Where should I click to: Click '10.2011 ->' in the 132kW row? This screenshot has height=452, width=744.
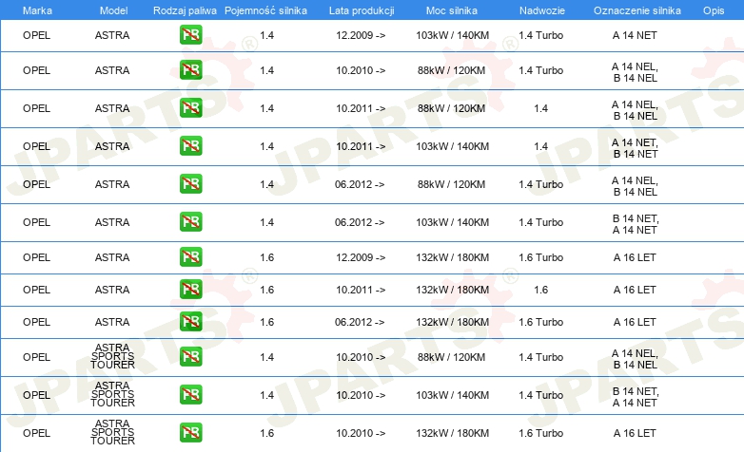click(x=361, y=290)
